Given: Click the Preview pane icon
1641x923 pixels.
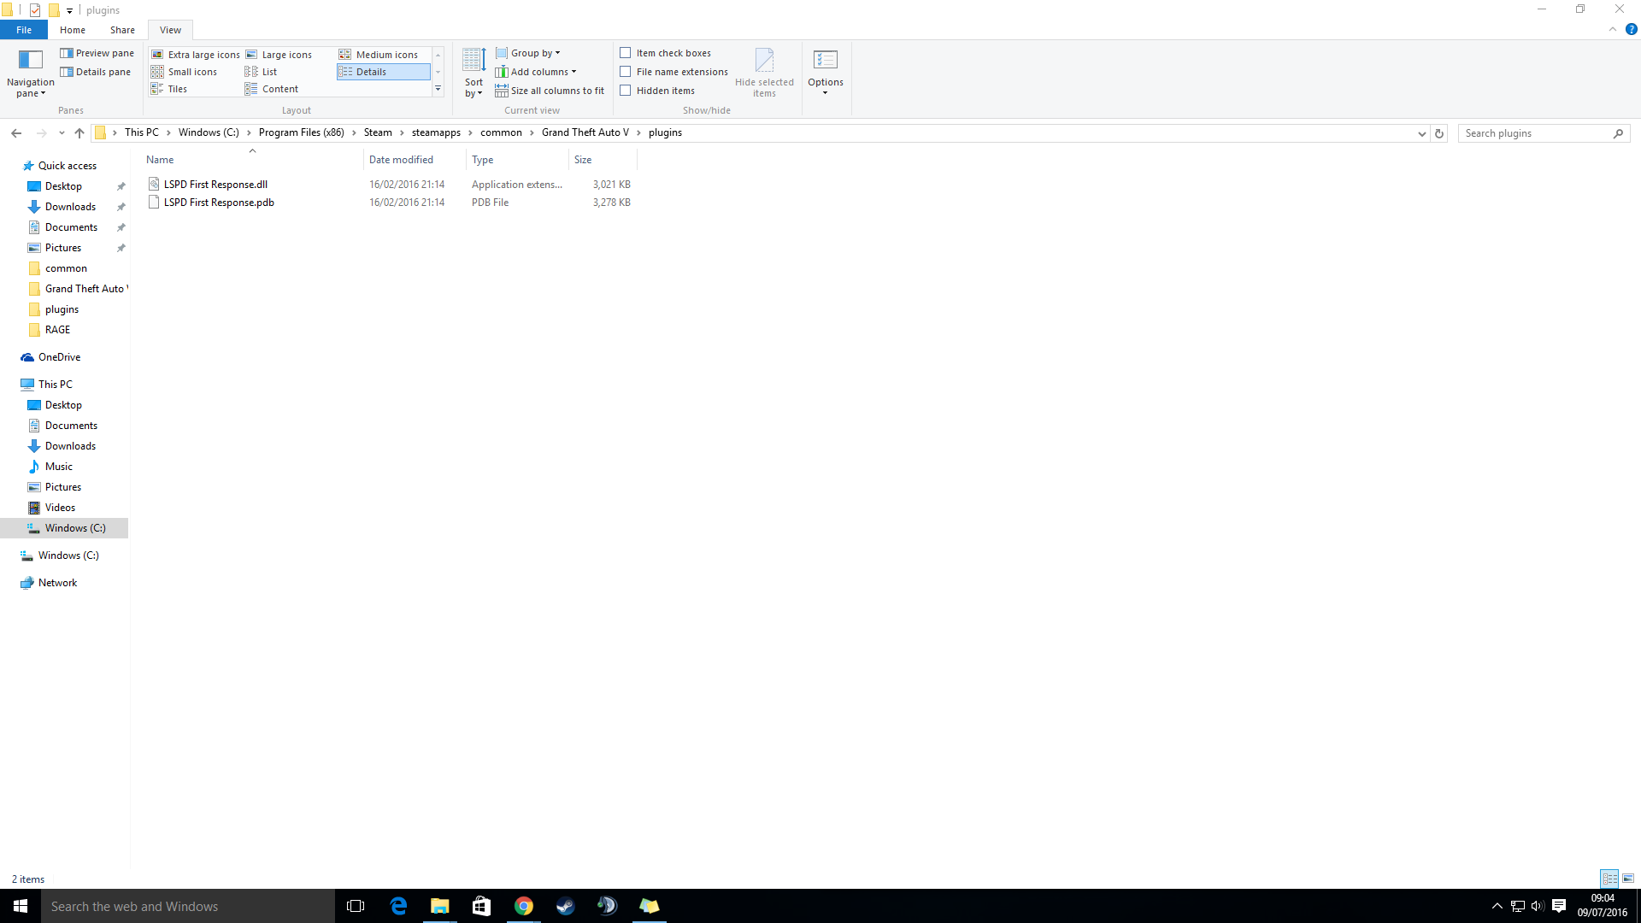Looking at the screenshot, I should click(67, 53).
